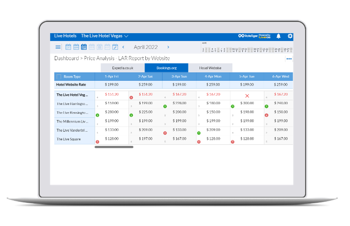The image size is (350, 226).
Task: Select the dark highlighted calendar icon
Action: coord(84,47)
